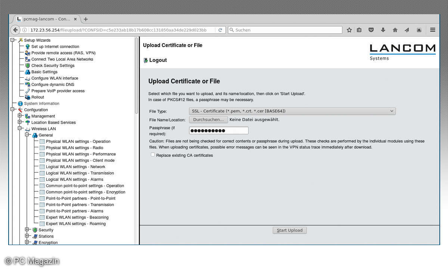Open Physical WLAN settings - Performance
Viewport: 448px width, 269px height.
coord(81,154)
